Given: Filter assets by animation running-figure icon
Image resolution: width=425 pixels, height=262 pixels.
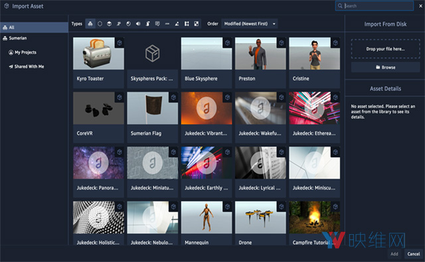Looking at the screenshot, I should click(119, 24).
